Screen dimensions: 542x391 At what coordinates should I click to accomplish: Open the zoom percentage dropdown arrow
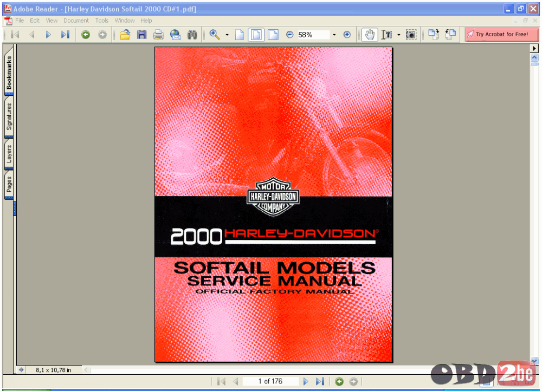(x=334, y=35)
